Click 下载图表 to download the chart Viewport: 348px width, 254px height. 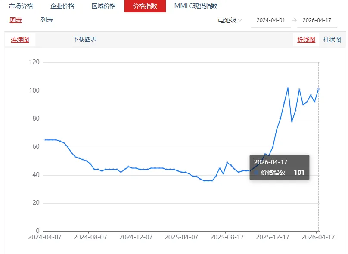point(84,39)
